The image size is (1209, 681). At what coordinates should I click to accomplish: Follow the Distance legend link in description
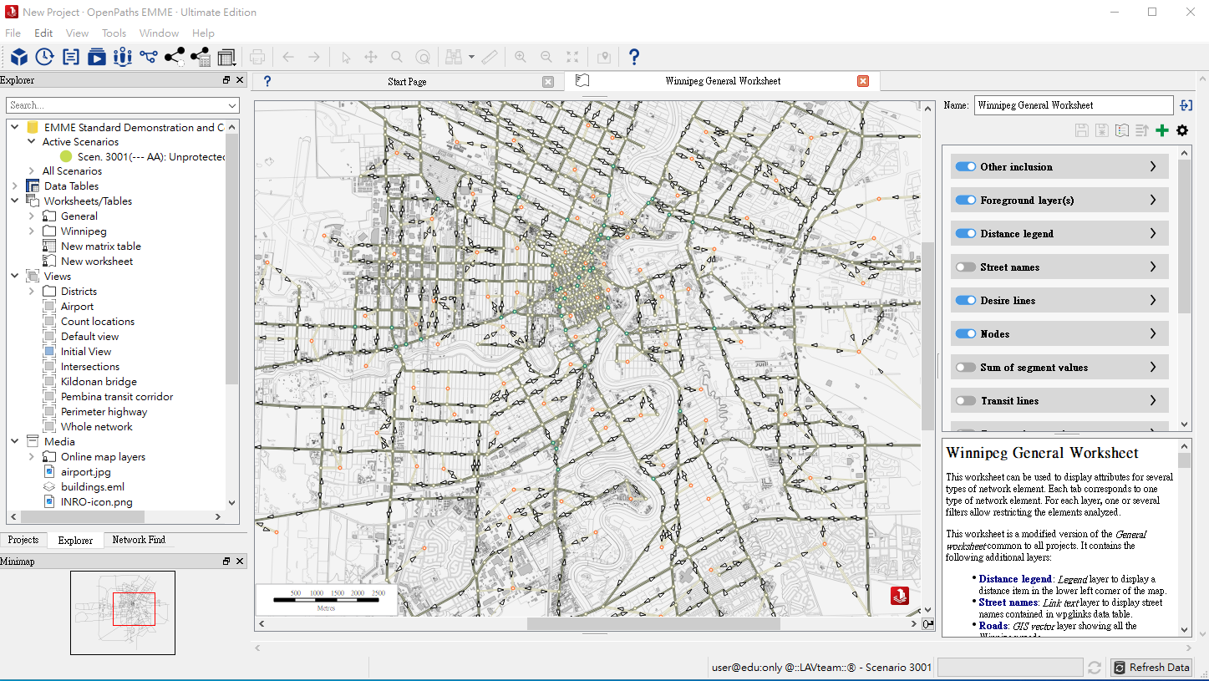[1015, 579]
